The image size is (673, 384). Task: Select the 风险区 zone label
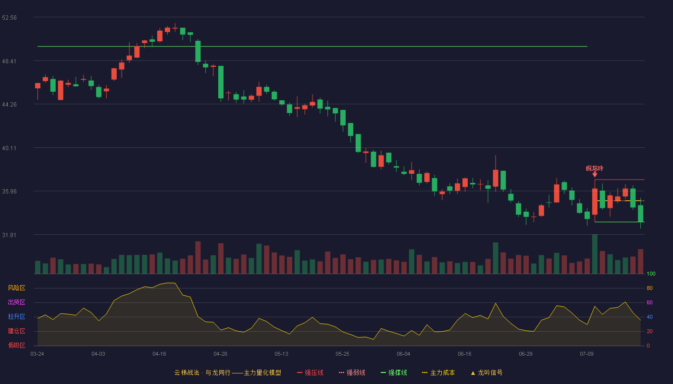pyautogui.click(x=16, y=288)
